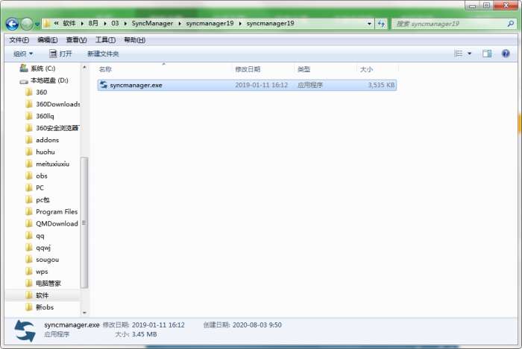The image size is (522, 349).
Task: Click the refresh button beside address bar
Action: click(381, 24)
